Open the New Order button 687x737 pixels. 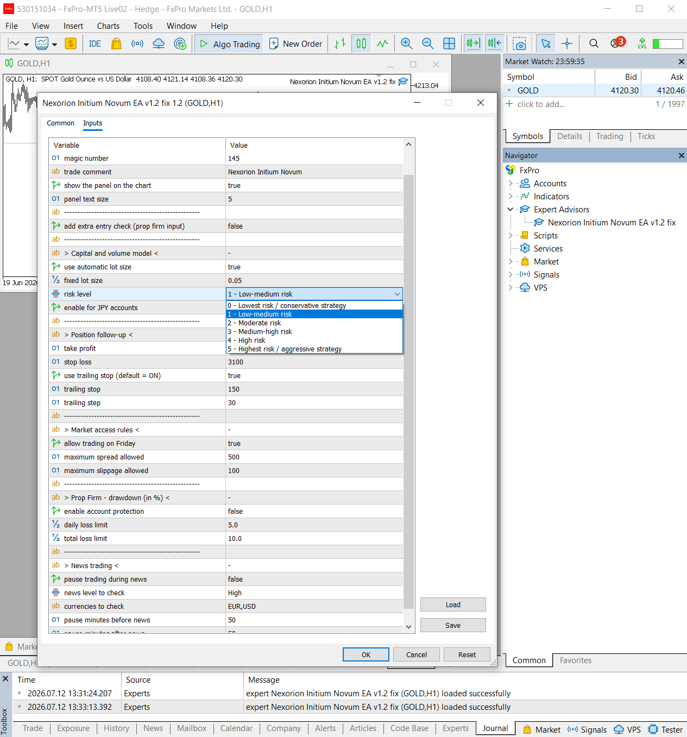coord(295,44)
